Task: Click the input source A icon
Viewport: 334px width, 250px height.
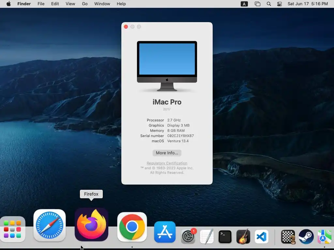Action: (244, 4)
